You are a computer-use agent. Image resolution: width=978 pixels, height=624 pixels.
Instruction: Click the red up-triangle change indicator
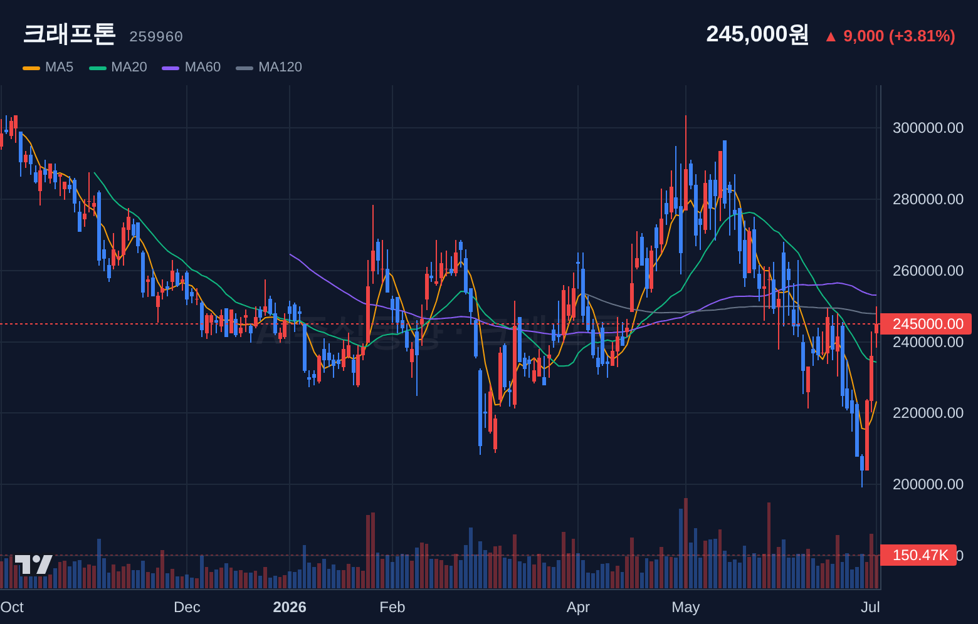click(x=831, y=37)
